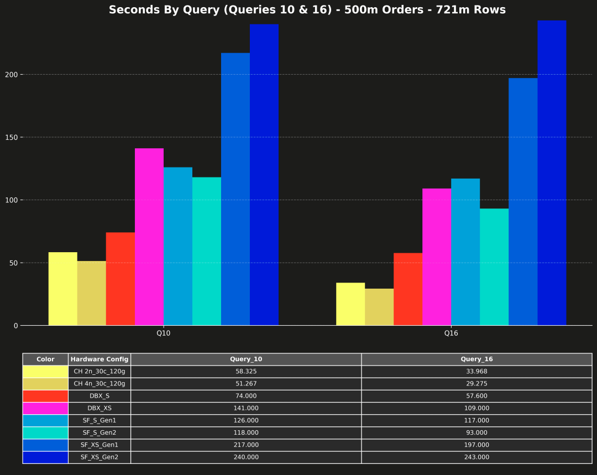Click the tallest dark blue Q16 bar
Image resolution: width=597 pixels, height=475 pixels.
(x=552, y=173)
